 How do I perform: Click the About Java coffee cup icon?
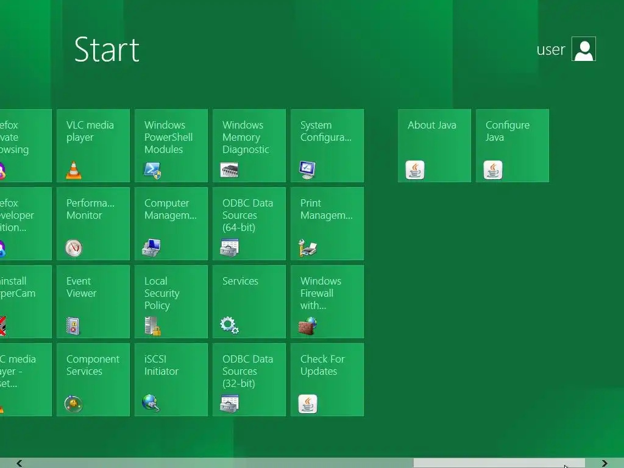(x=414, y=171)
